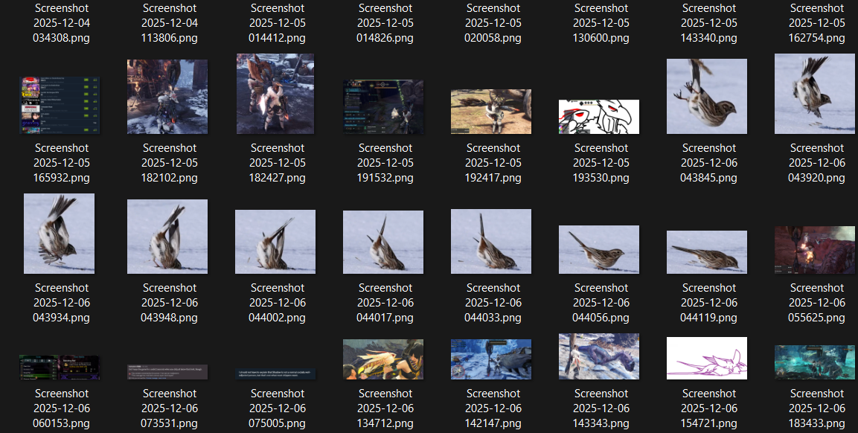
Task: Select thumbnail of Screenshot 2025-12-06 134712.png
Action: click(383, 359)
